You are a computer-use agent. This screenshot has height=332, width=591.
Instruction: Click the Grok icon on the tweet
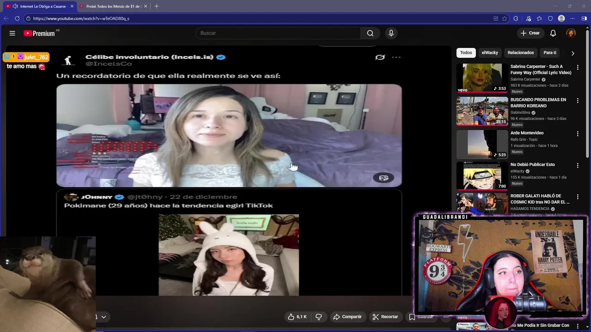[380, 57]
